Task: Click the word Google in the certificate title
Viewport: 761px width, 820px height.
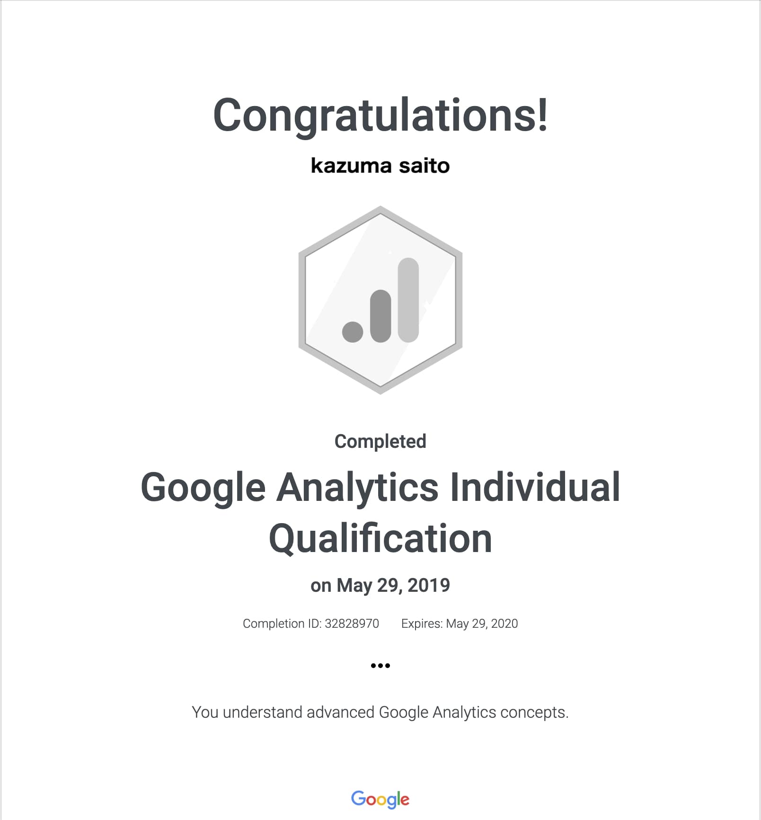Action: pos(203,488)
